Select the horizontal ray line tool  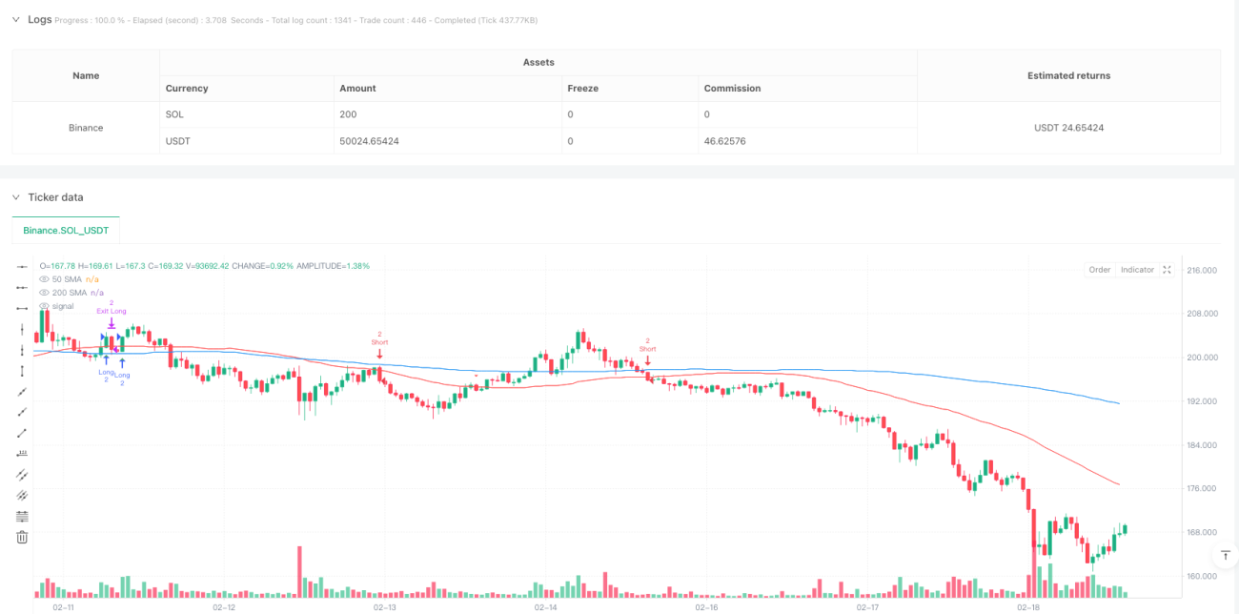coord(21,288)
